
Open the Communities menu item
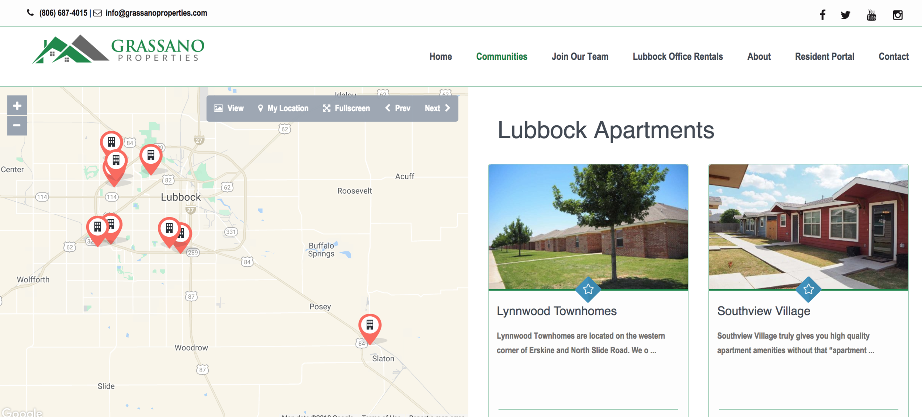[x=502, y=56]
